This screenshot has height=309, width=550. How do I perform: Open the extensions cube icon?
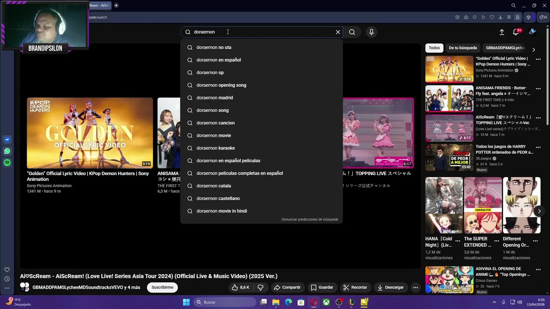point(529,17)
